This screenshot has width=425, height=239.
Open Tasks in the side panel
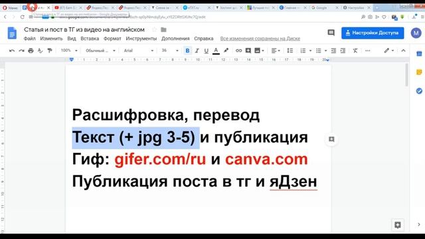pyautogui.click(x=419, y=91)
